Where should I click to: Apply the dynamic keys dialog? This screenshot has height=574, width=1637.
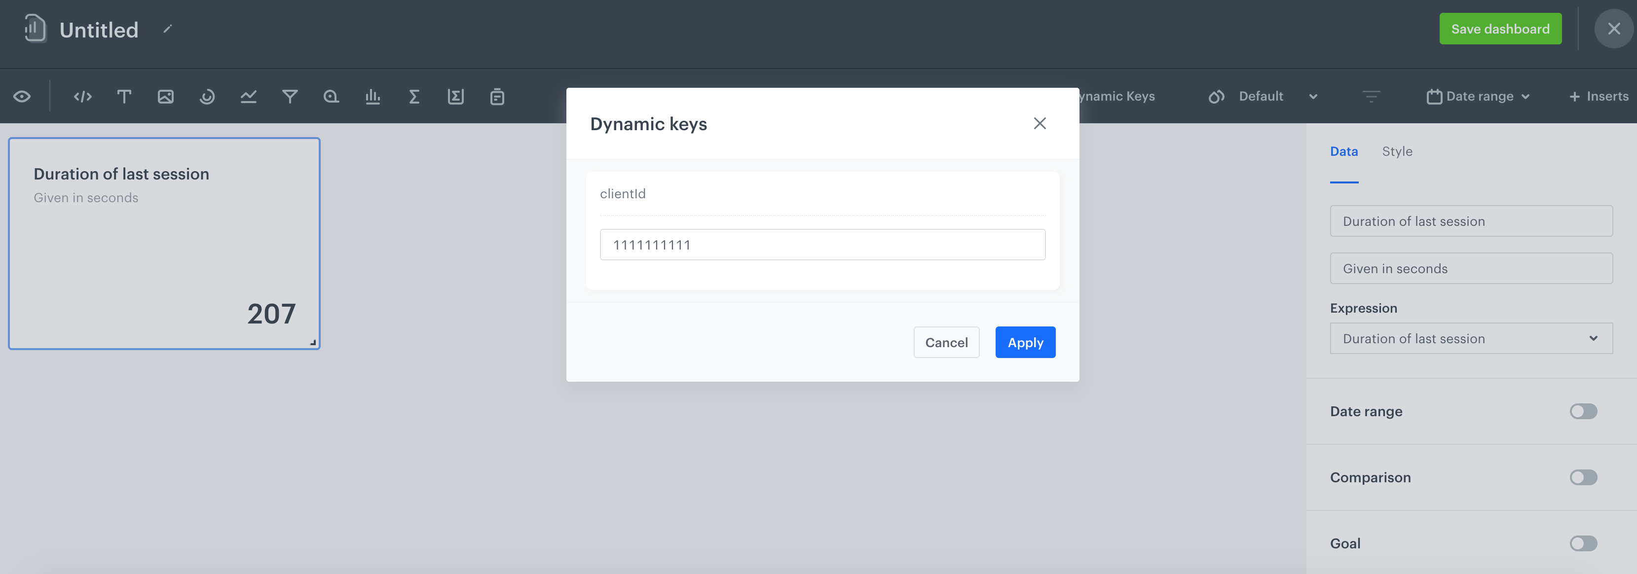tap(1025, 342)
